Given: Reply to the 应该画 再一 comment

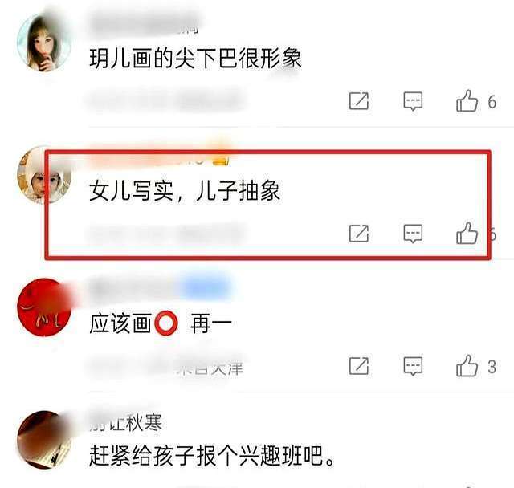Looking at the screenshot, I should pos(413,365).
